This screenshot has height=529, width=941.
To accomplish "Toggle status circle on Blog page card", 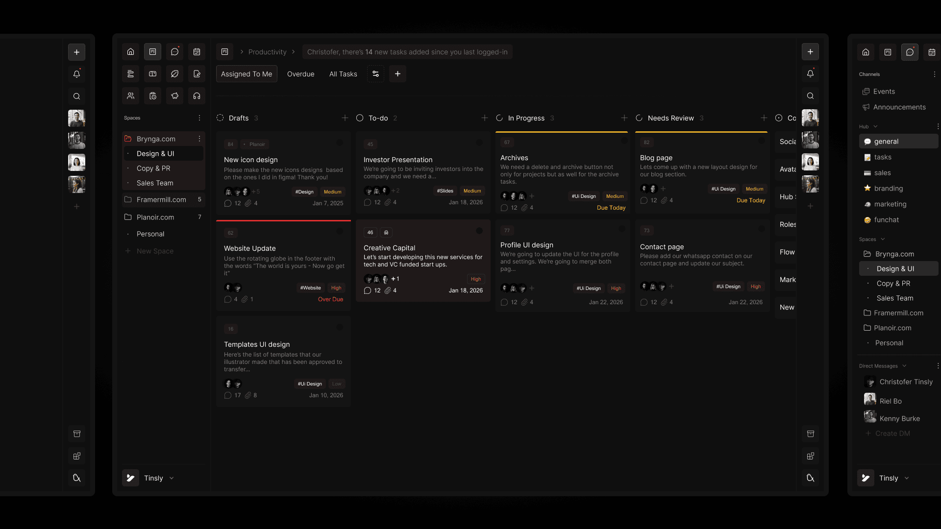I will (761, 141).
